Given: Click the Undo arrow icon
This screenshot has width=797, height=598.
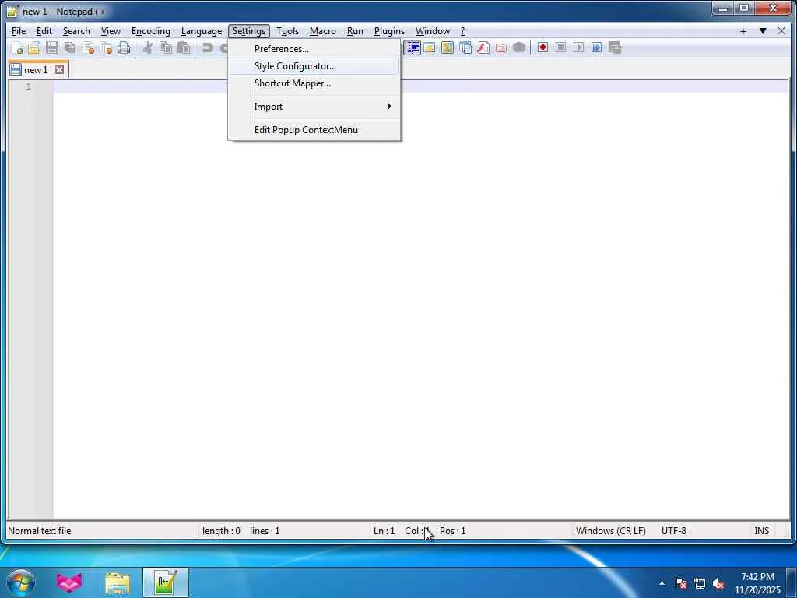Looking at the screenshot, I should [x=207, y=47].
